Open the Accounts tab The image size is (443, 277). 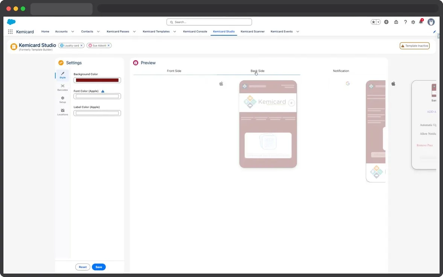(61, 31)
